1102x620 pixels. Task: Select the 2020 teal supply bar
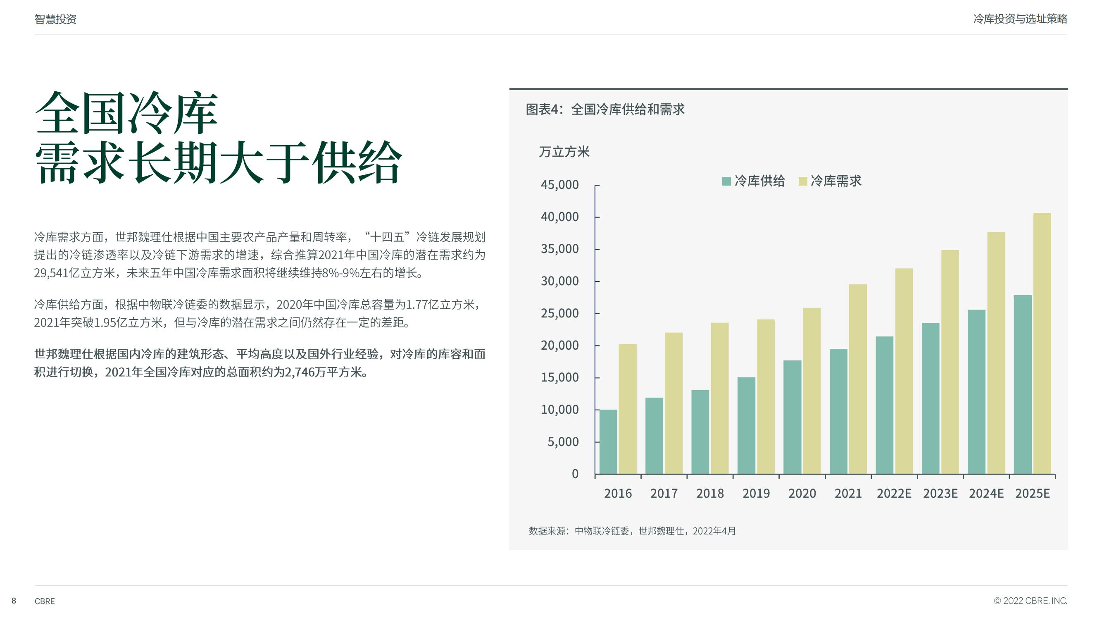[x=792, y=417]
